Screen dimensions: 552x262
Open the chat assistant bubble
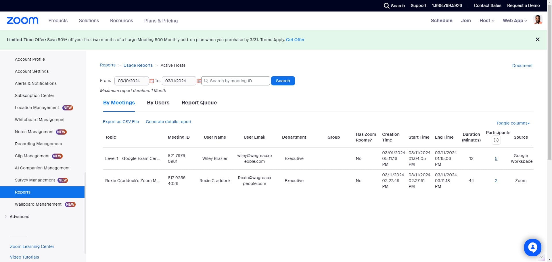click(x=532, y=247)
